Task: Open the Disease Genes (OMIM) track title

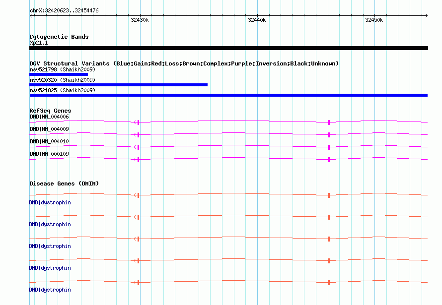Action: pos(64,183)
